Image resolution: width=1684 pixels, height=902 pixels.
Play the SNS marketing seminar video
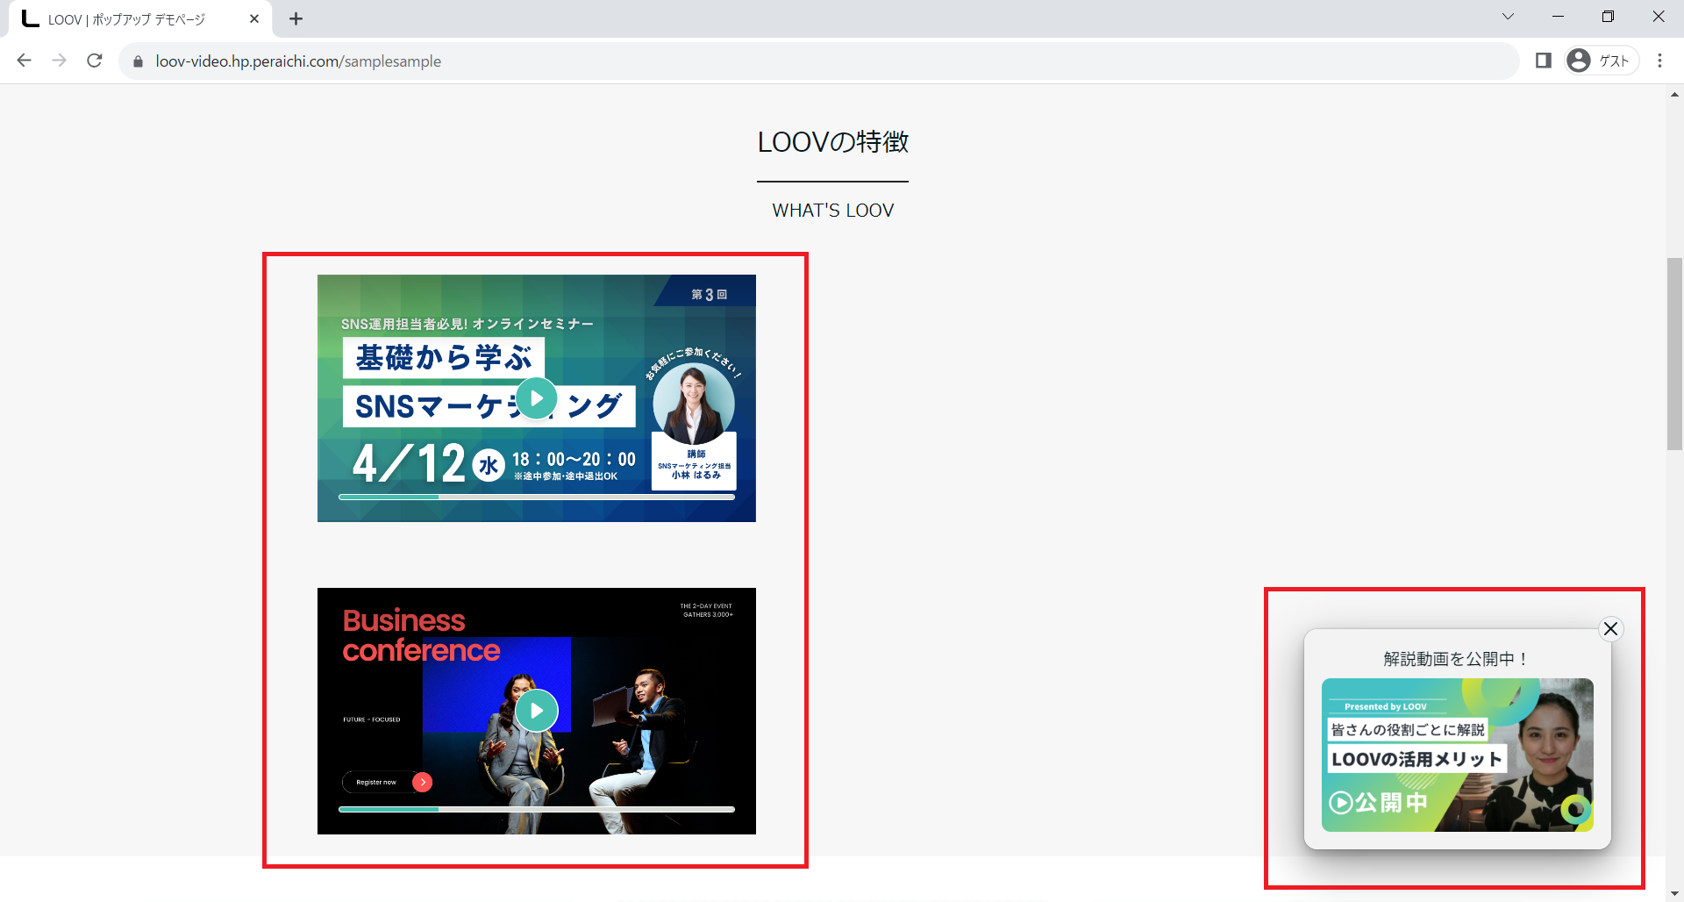click(537, 397)
